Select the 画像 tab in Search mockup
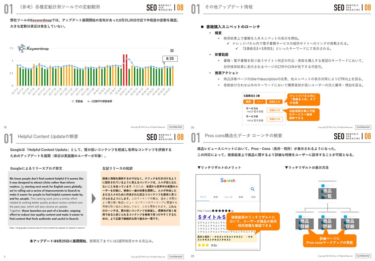 (215, 197)
